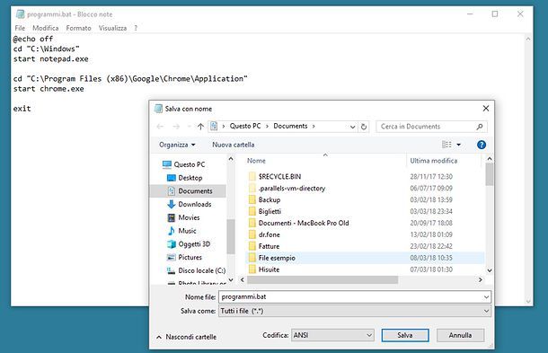Screen dimensions: 548x353
Task: Click the file list vertical scrollbar thumb
Action: pos(490,174)
